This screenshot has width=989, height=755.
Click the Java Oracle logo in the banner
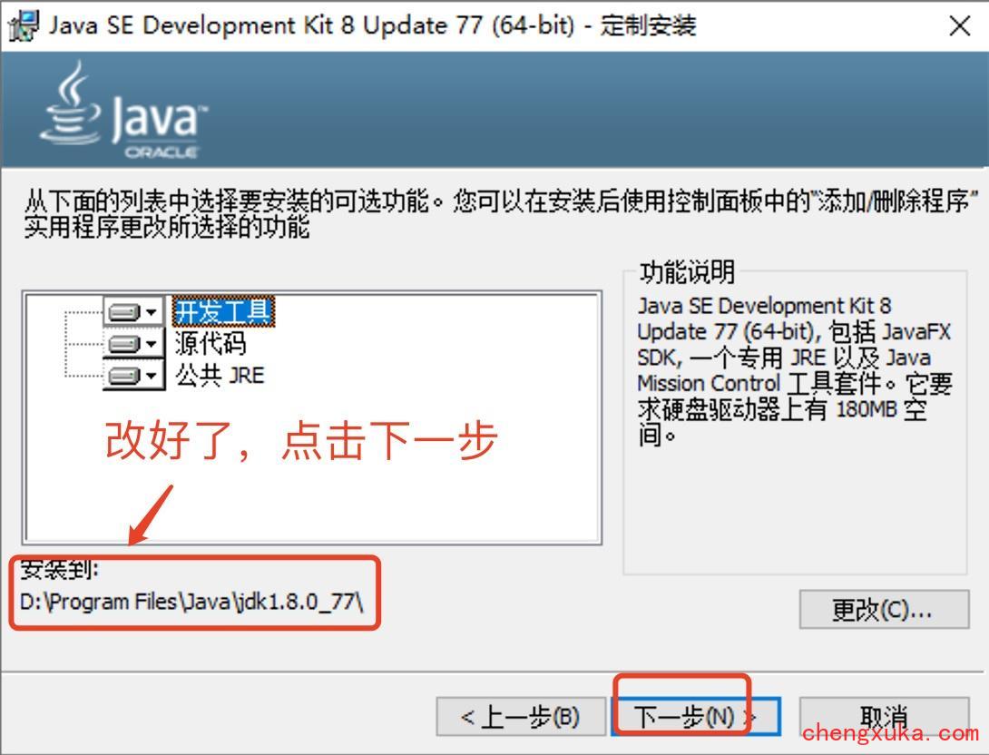click(124, 110)
